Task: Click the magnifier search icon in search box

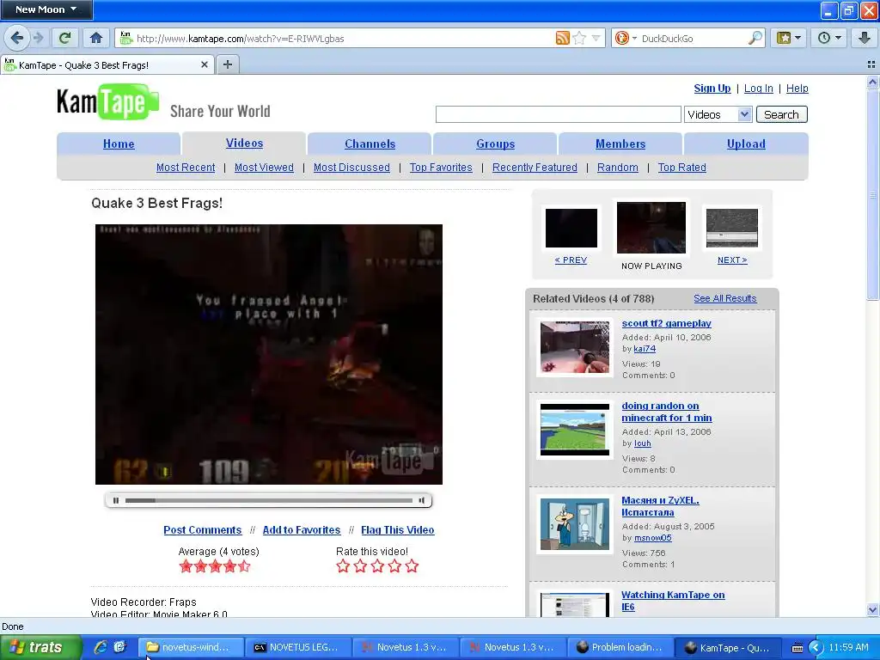Action: click(x=755, y=38)
